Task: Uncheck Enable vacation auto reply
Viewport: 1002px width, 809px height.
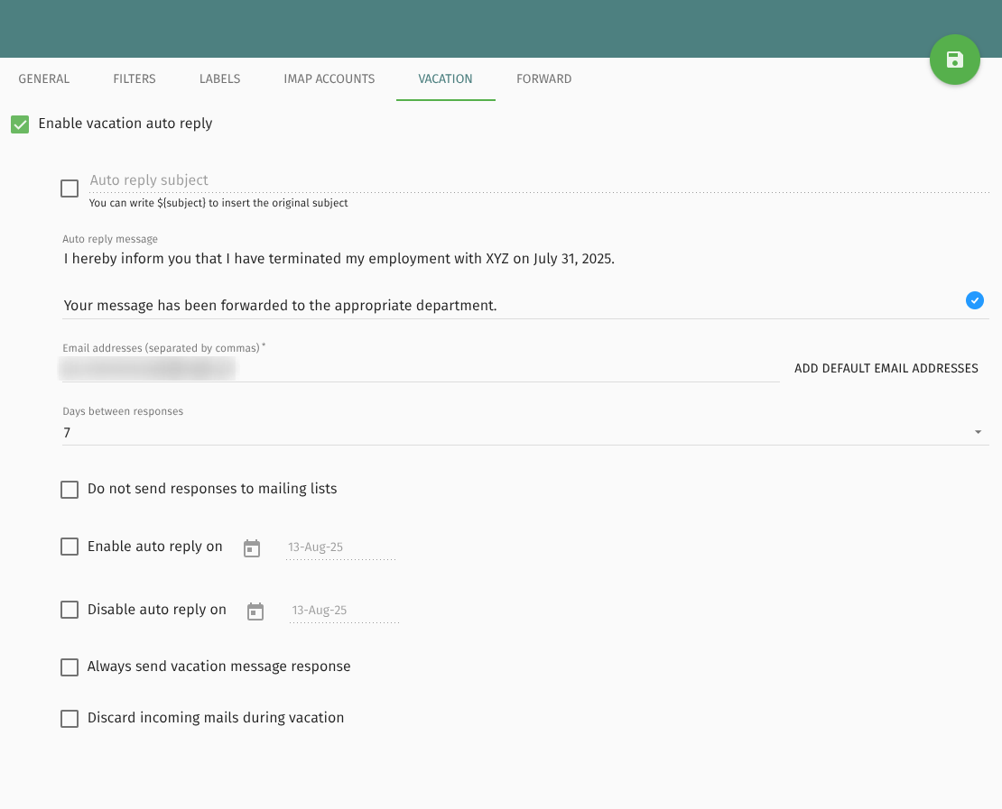Action: pos(20,124)
